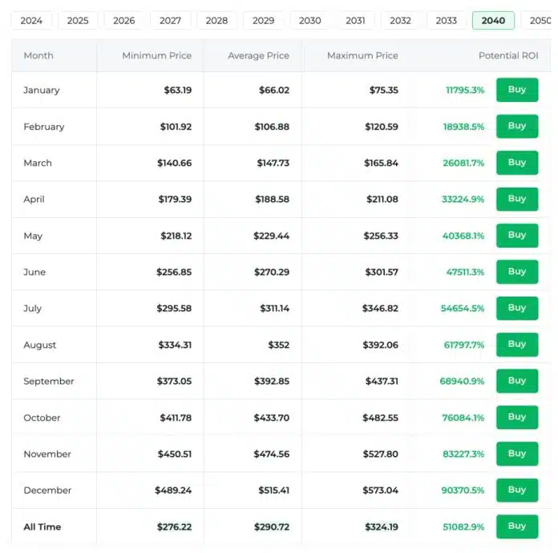Click the active 2040 year tab
This screenshot has height=553, width=558.
tap(493, 21)
